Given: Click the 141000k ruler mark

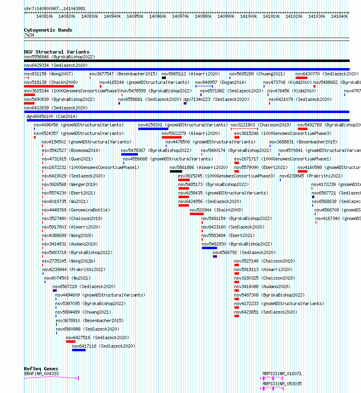Looking at the screenshot, I should 249,16.
